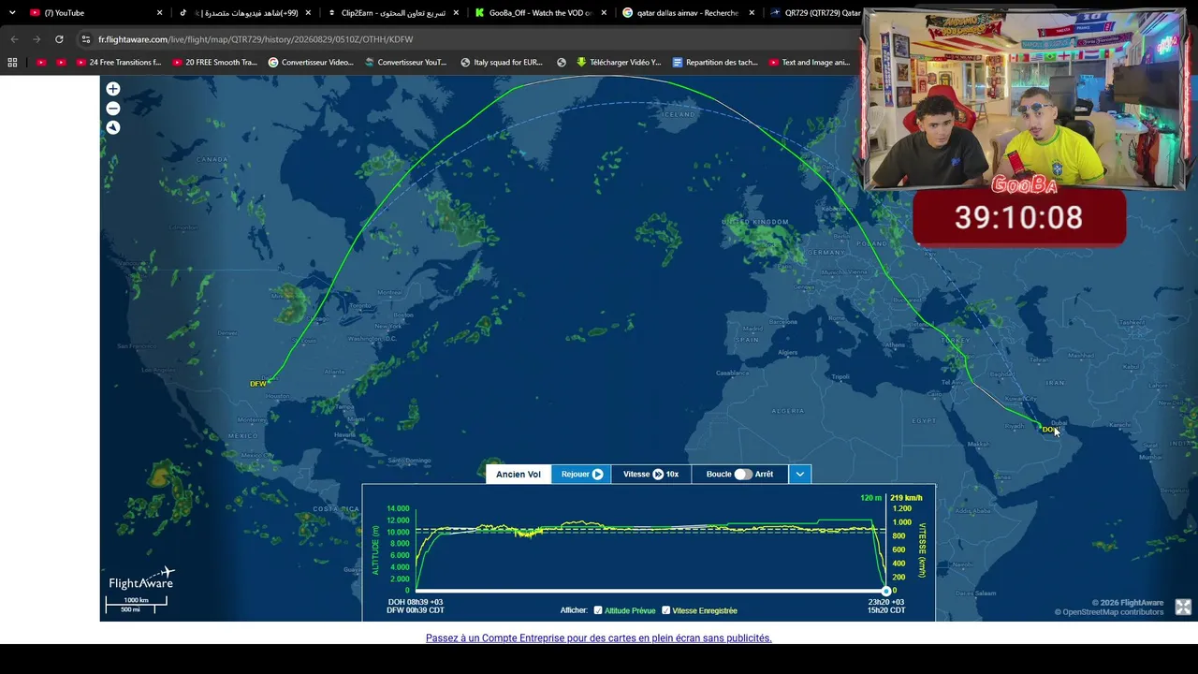This screenshot has height=674, width=1198.
Task: Open the Télécharger Vidéo bookmark
Action: click(619, 63)
